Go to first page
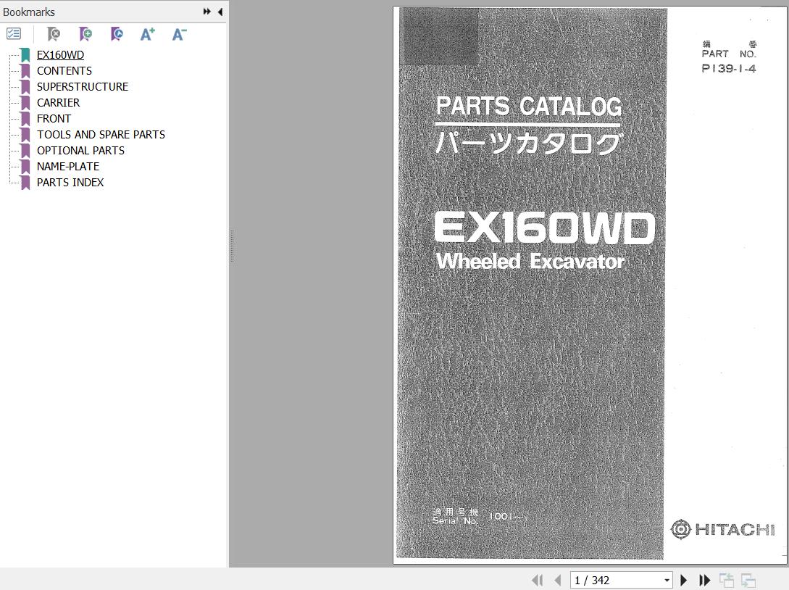Image resolution: width=789 pixels, height=590 pixels. [538, 580]
